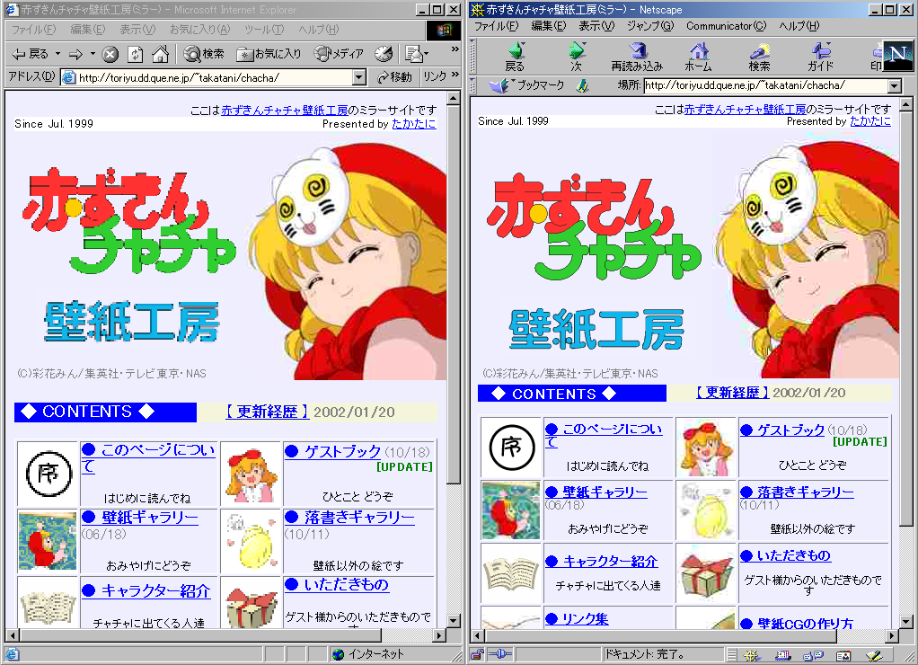918x665 pixels.
Task: Open キャラクター紹介 link in Netscape
Action: (x=601, y=562)
